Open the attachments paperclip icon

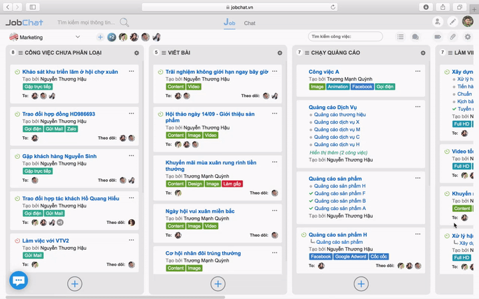click(x=453, y=37)
